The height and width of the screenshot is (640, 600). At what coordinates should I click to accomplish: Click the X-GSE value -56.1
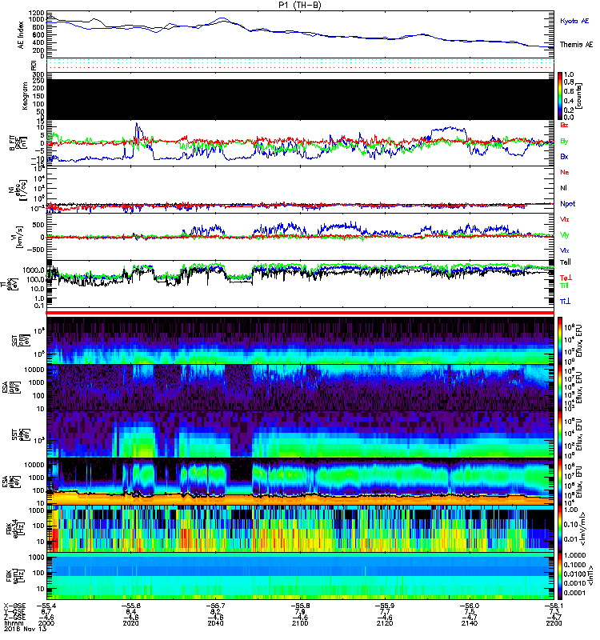(x=554, y=606)
